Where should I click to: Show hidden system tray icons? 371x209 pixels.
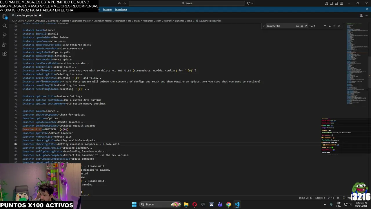pyautogui.click(x=325, y=204)
